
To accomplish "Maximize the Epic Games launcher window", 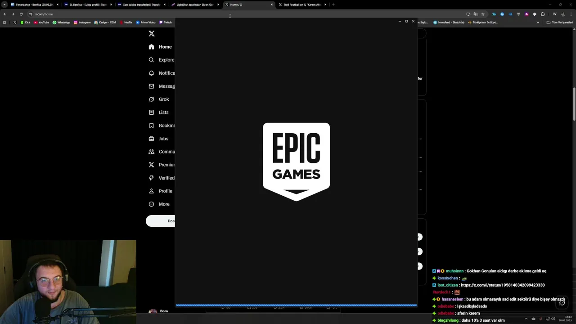I will (x=406, y=21).
